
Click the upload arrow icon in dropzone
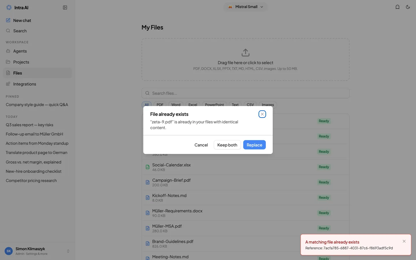246,53
